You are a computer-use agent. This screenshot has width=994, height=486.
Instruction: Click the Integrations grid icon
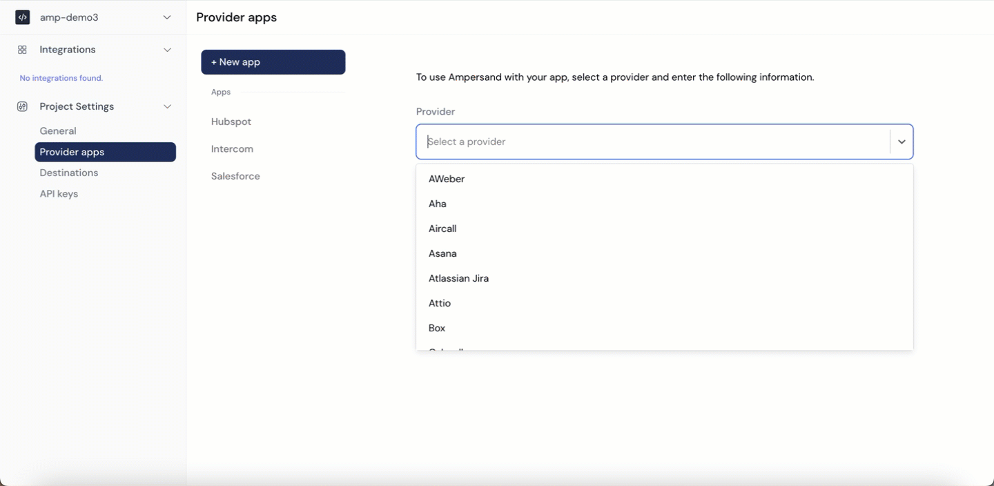click(x=21, y=49)
